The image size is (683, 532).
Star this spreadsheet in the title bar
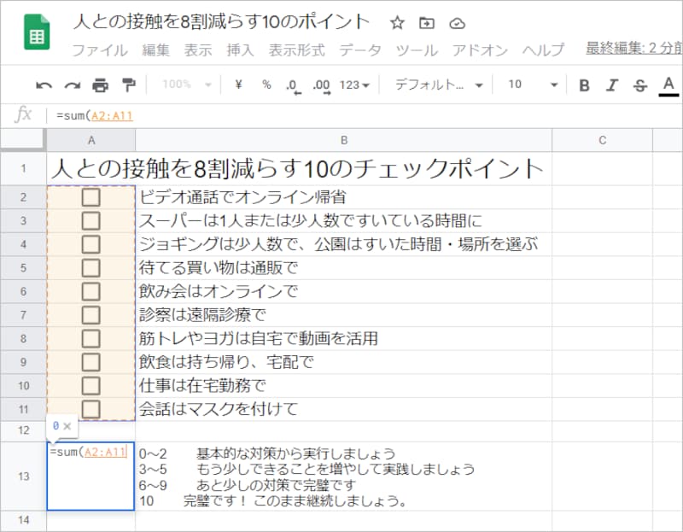[x=395, y=24]
